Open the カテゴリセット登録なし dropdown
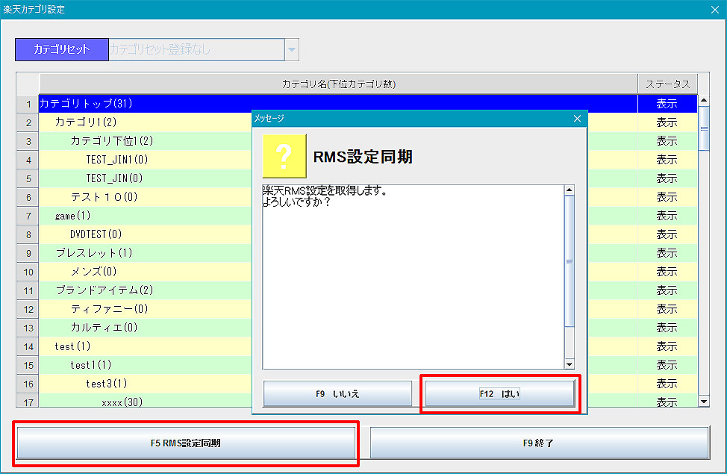 point(292,49)
